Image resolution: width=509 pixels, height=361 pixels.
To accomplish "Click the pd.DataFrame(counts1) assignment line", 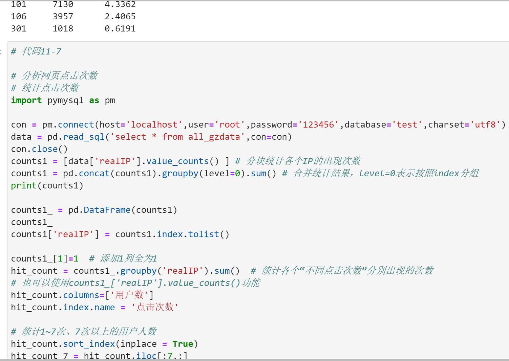I will click(x=94, y=210).
